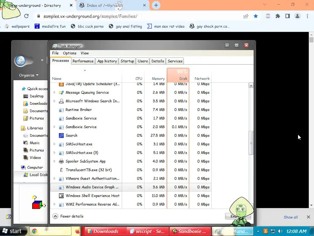Select Desktop in Explorer sidebar
Screen dimensions: 314x236
point(33,96)
